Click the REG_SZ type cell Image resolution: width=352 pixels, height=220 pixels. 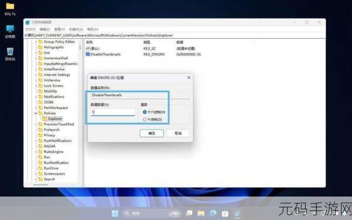click(x=149, y=49)
